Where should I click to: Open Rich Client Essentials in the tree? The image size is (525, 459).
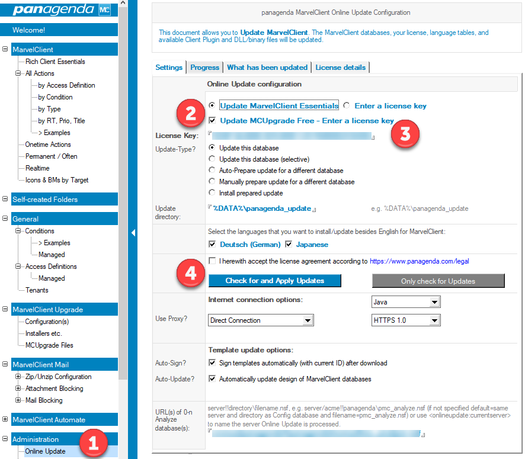pos(55,62)
